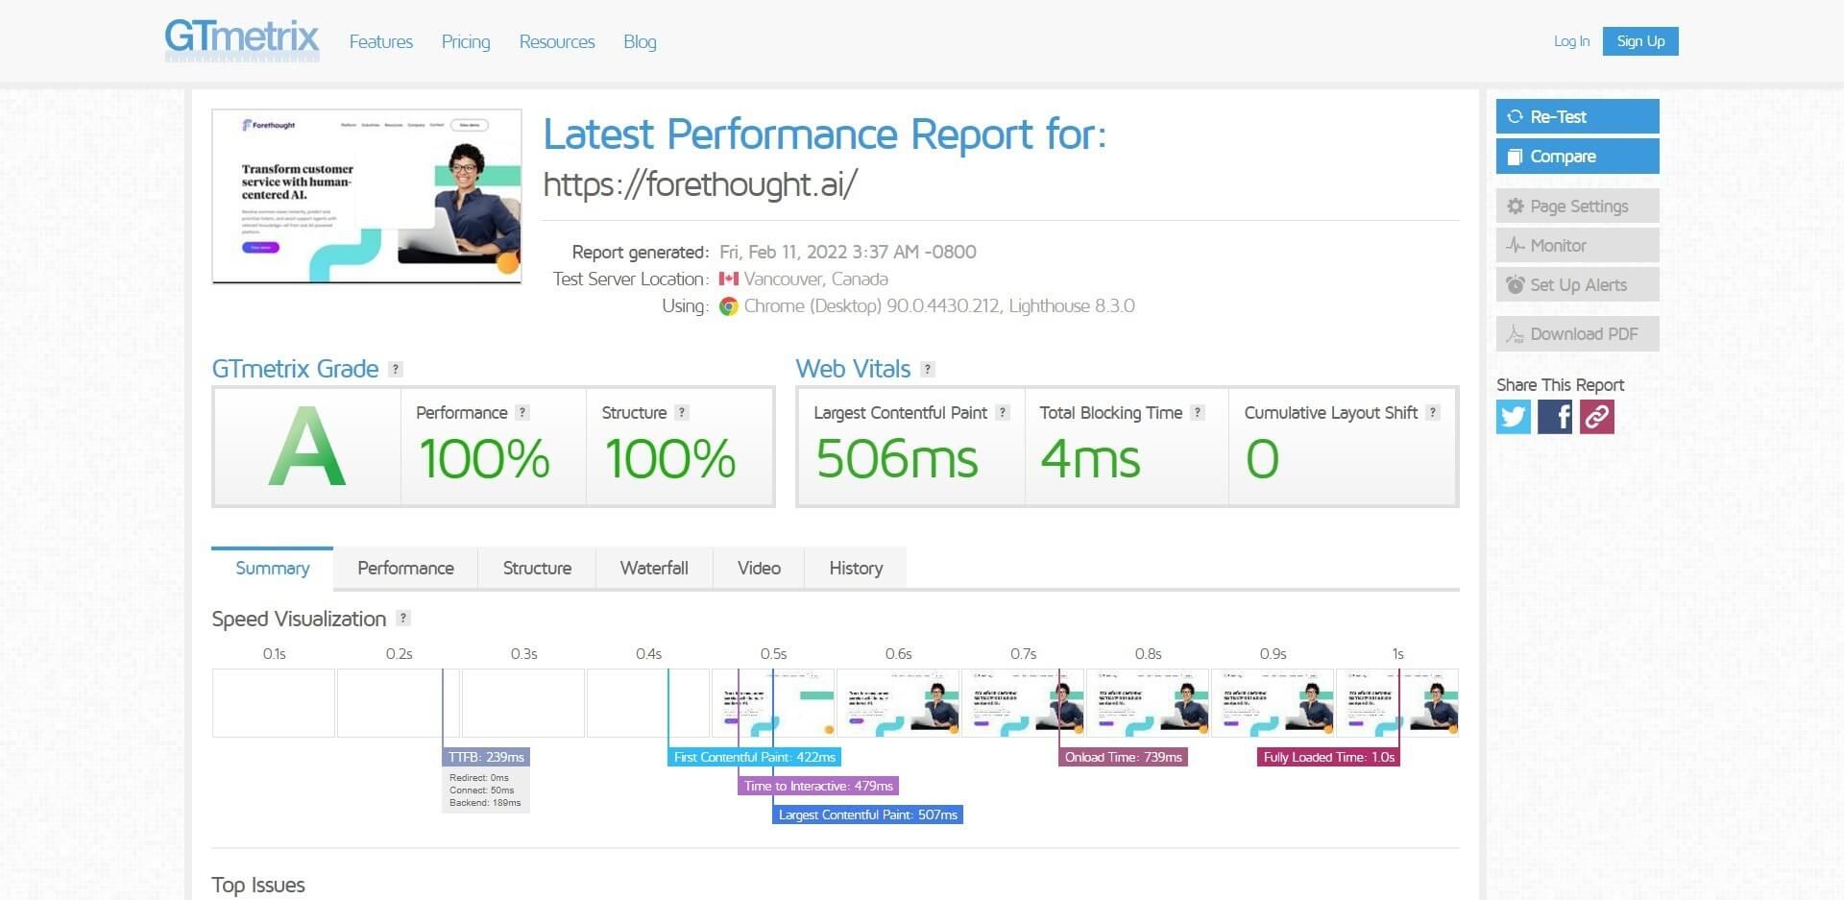Screen dimensions: 1844x900
Task: Click the 1s filmstrip frame
Action: coord(1397,703)
